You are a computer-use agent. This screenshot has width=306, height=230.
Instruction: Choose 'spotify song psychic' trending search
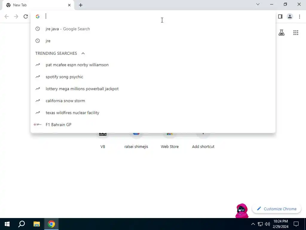click(x=153, y=77)
